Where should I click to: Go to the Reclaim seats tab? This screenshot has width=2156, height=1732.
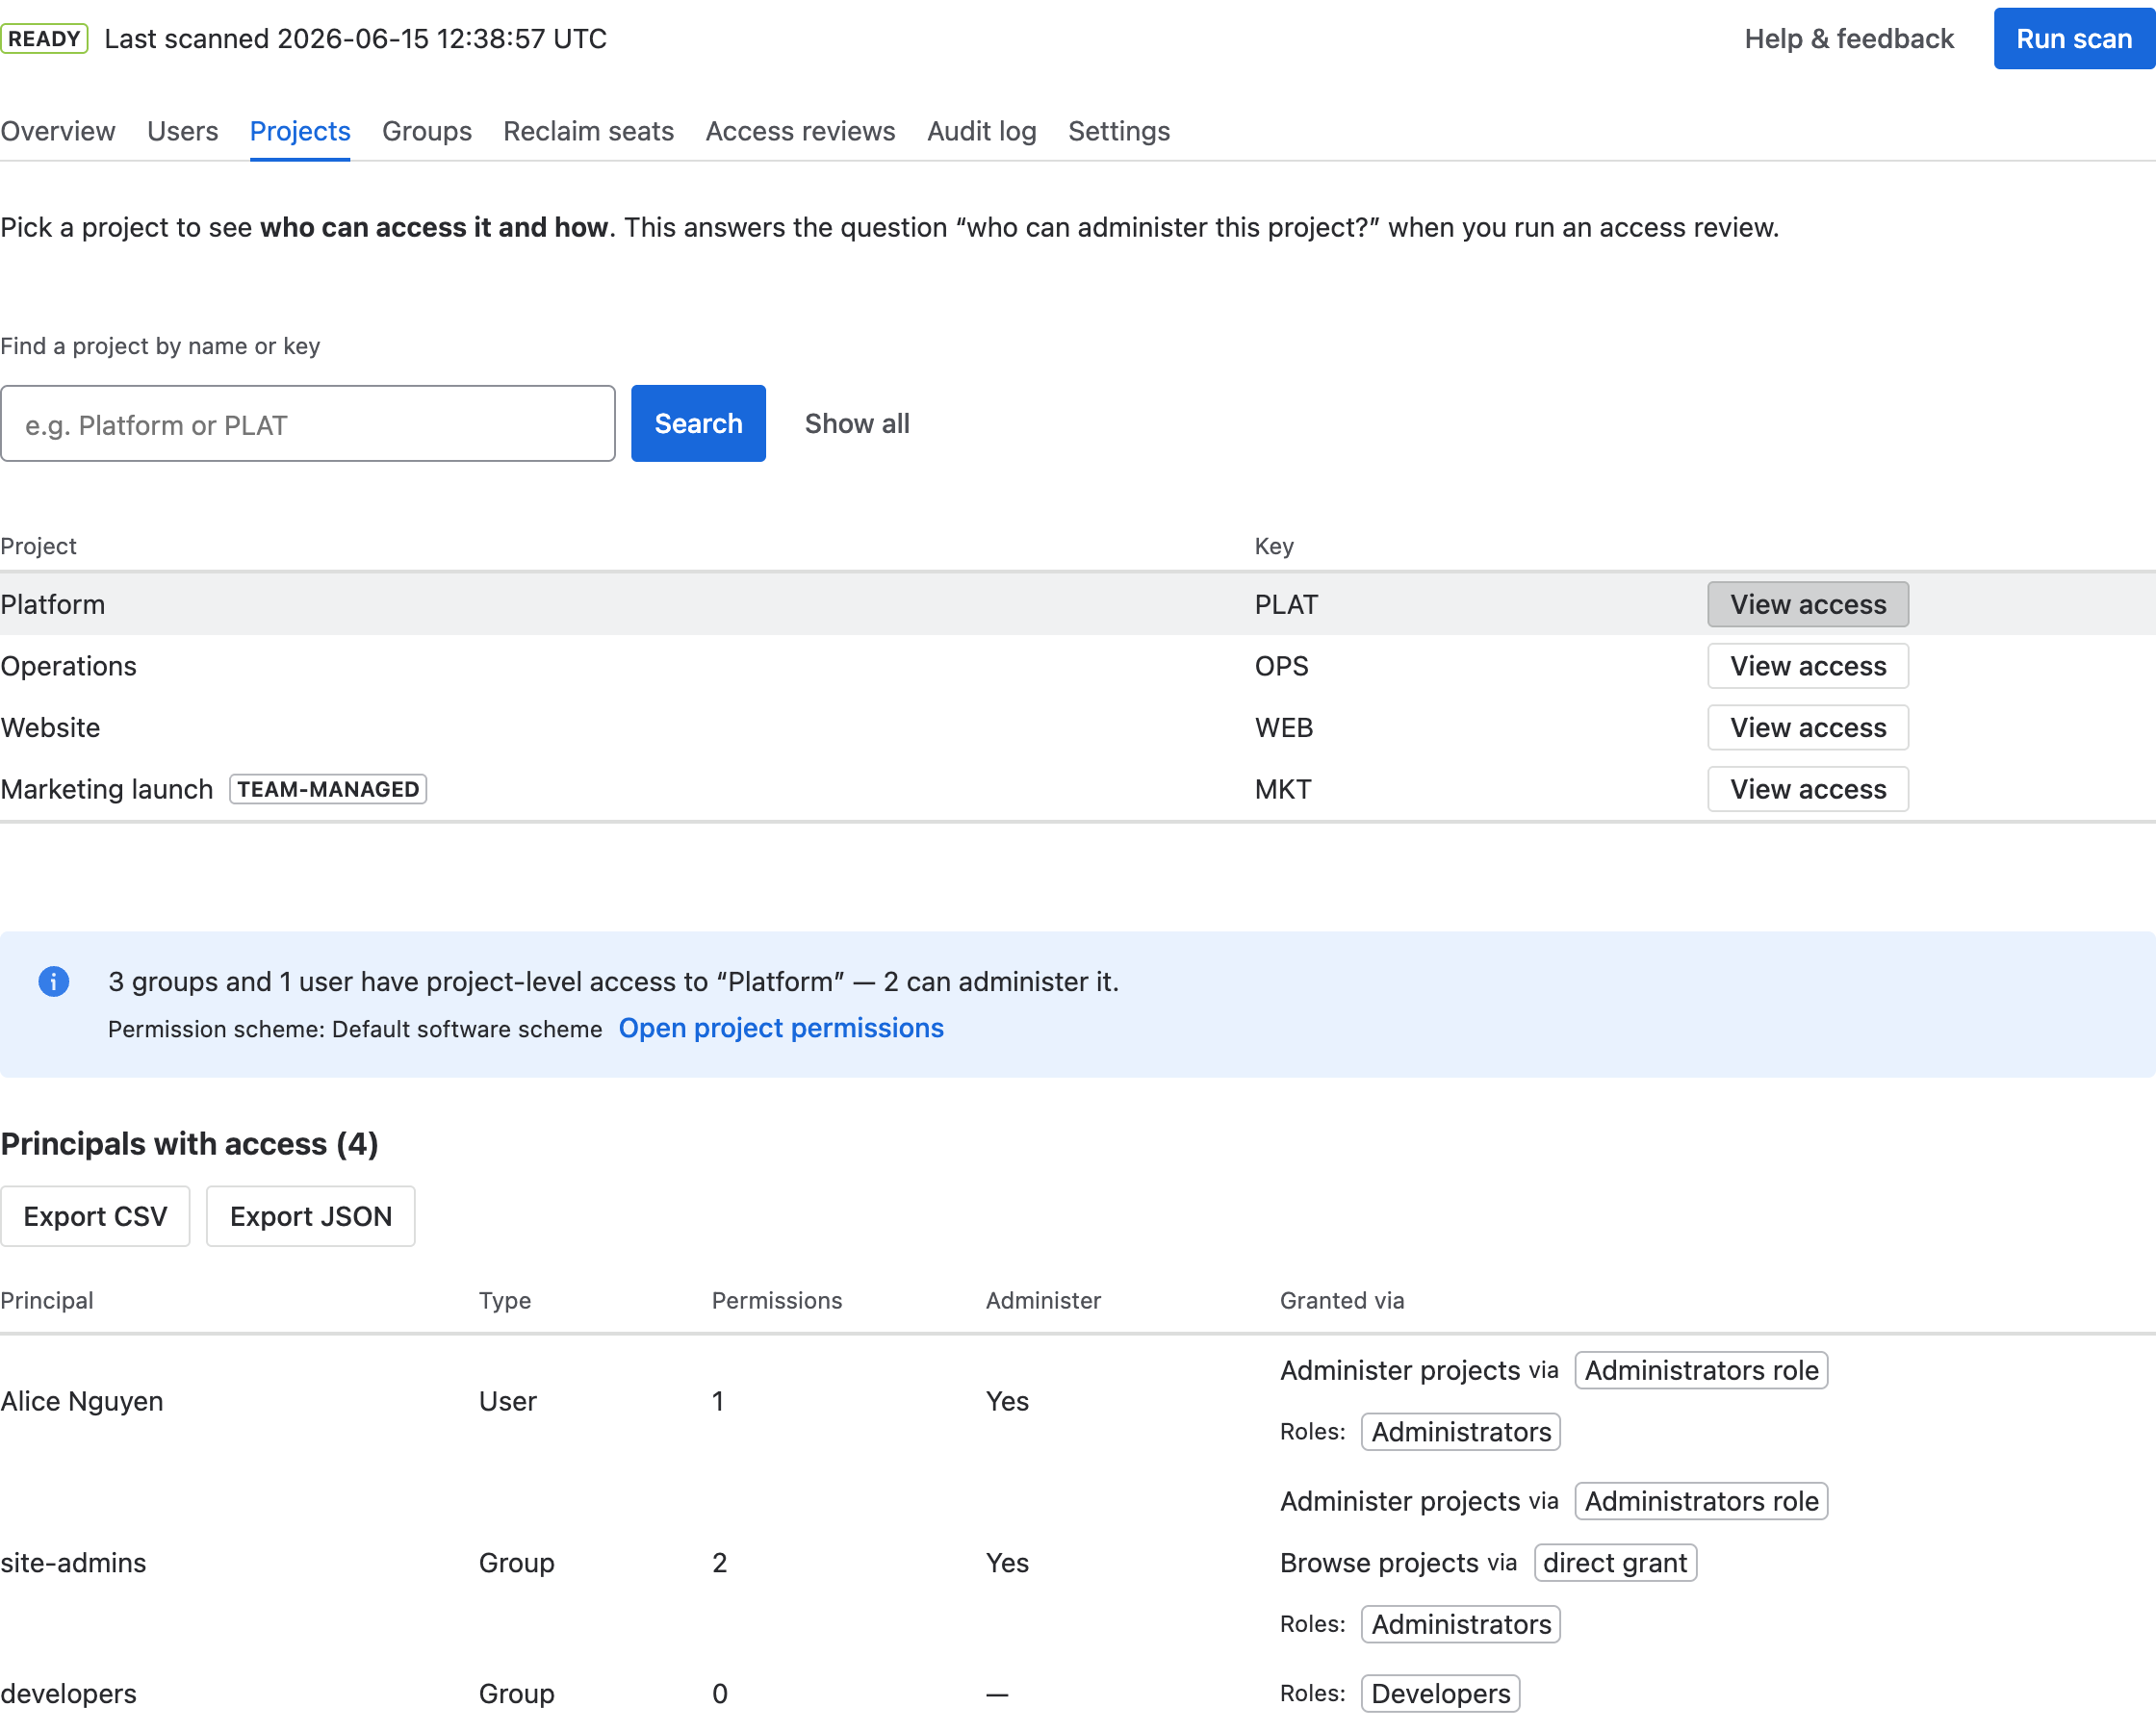pos(589,131)
